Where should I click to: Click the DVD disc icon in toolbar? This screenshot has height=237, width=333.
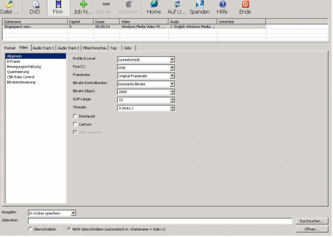[x=35, y=5]
